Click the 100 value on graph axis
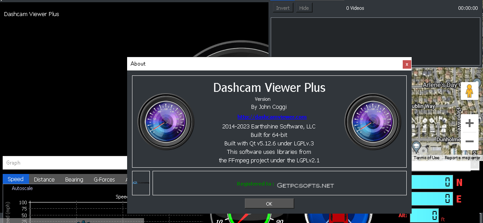The width and height of the screenshot is (483, 223). [23, 202]
